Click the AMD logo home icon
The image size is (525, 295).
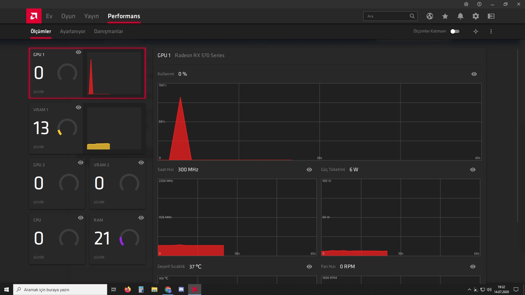coord(34,16)
